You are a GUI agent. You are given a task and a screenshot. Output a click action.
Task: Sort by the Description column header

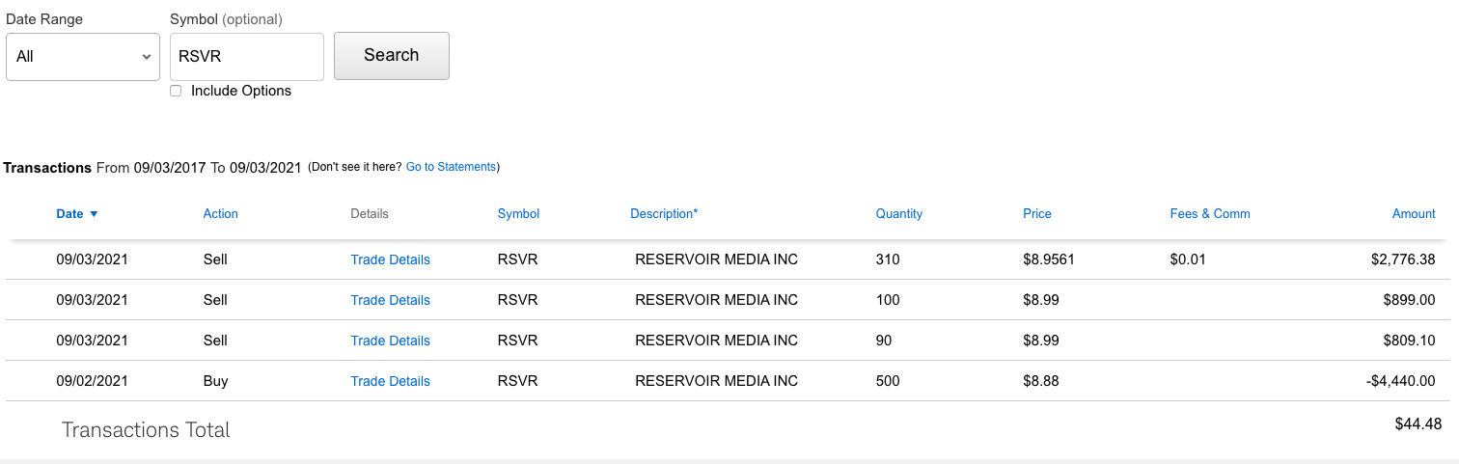(x=663, y=214)
